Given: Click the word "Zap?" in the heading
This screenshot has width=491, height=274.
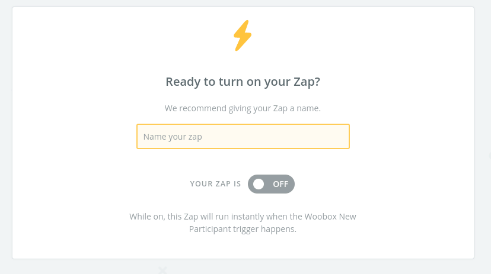Looking at the screenshot, I should coord(307,82).
